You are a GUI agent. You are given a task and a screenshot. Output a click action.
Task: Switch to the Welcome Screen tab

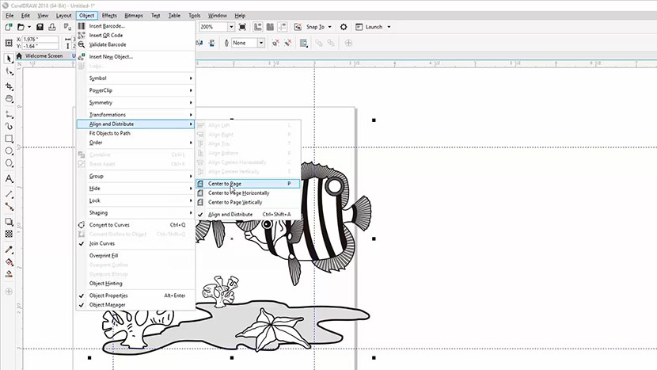click(44, 56)
